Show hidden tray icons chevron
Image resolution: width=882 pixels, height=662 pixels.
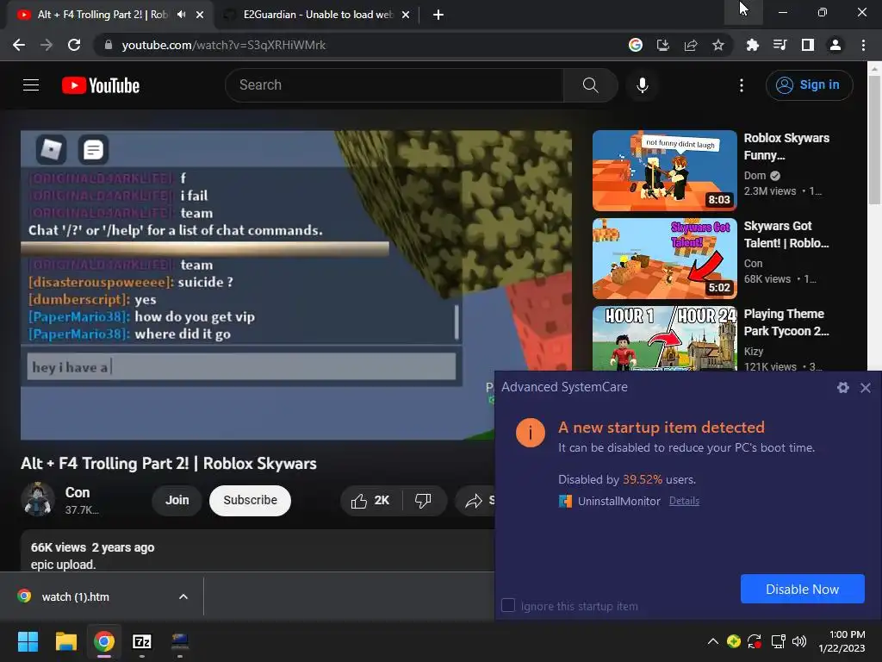[712, 641]
